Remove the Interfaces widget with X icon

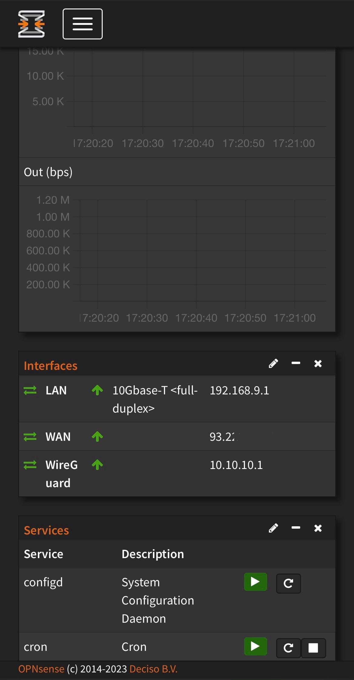pos(318,363)
